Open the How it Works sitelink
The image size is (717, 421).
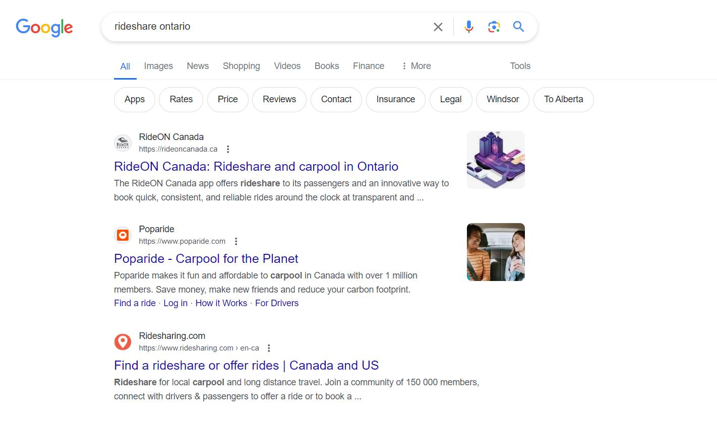click(x=221, y=303)
